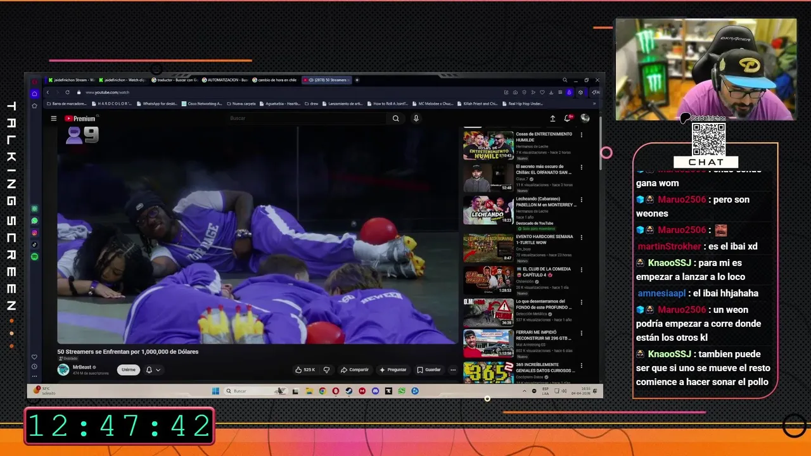Click the Windows taskbar Buscar search box

coord(256,391)
